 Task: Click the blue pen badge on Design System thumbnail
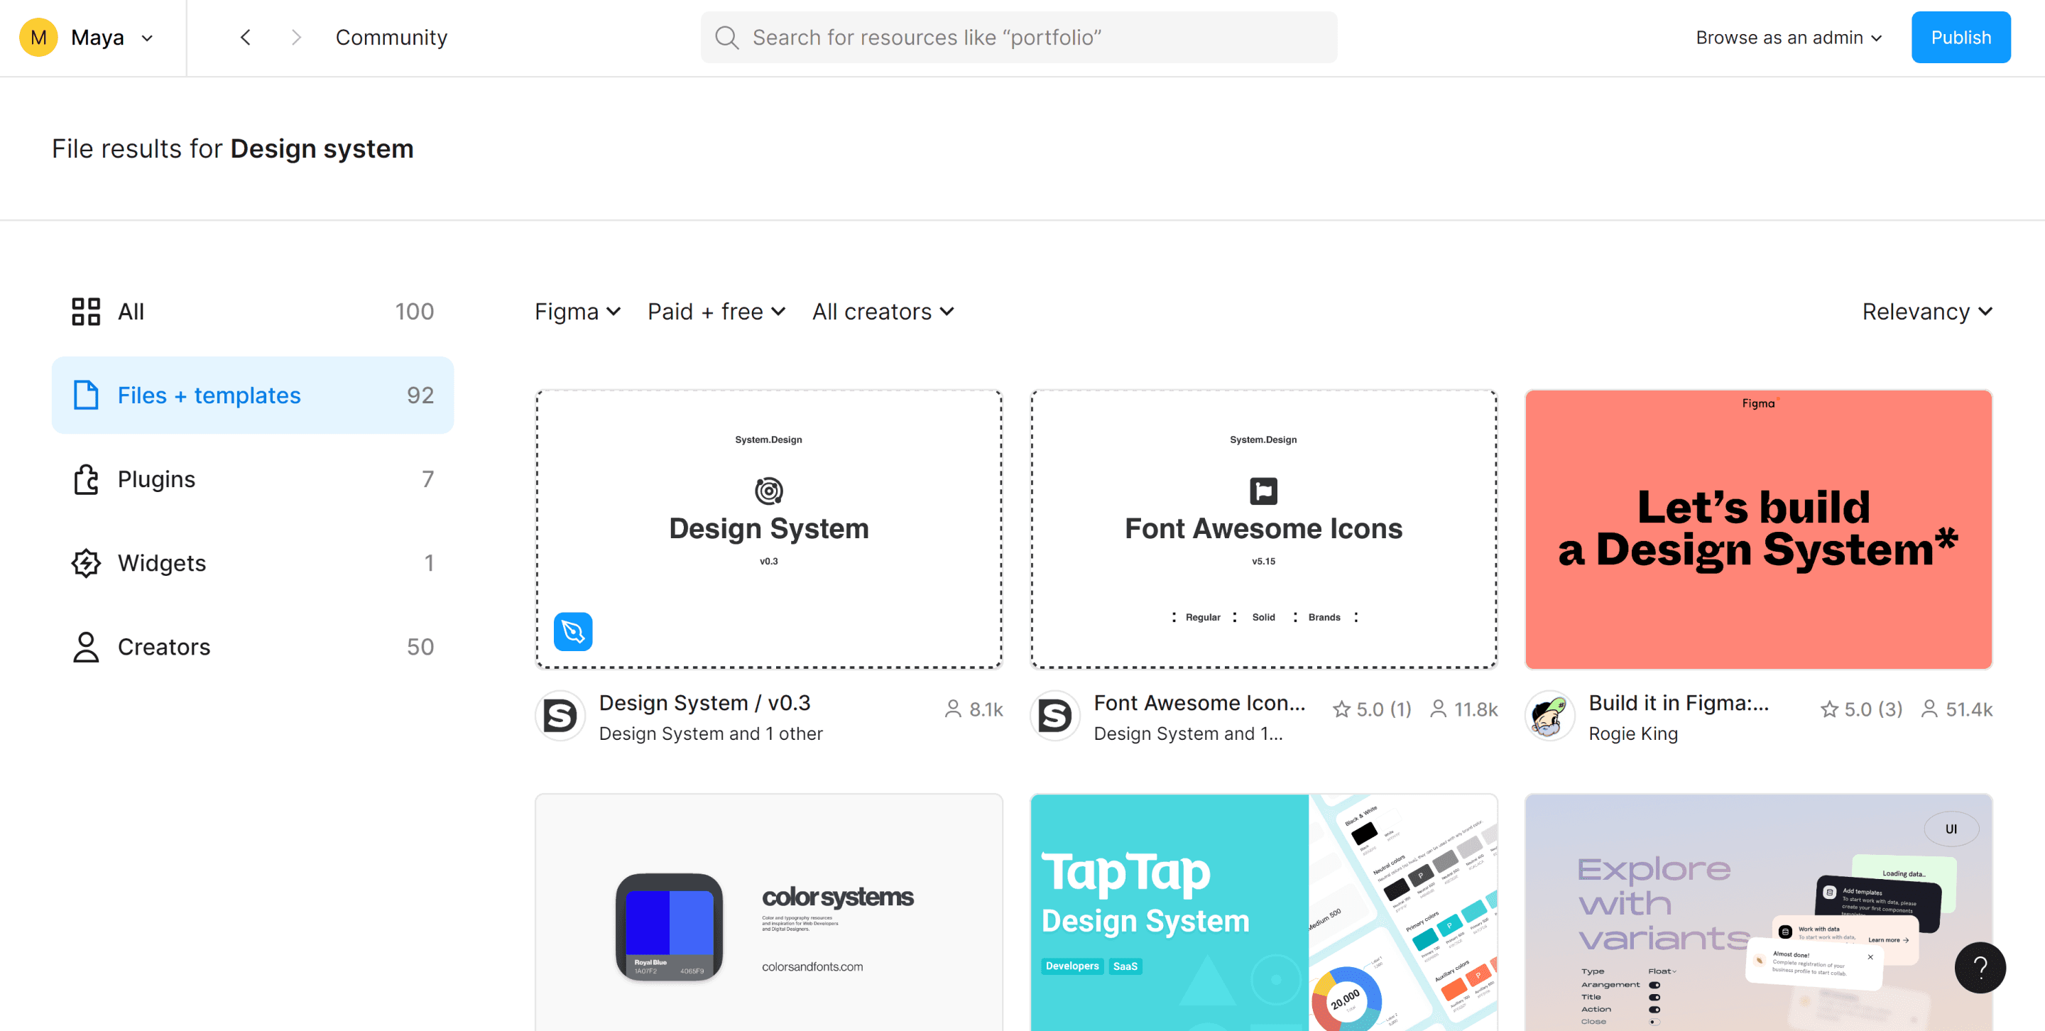[573, 631]
